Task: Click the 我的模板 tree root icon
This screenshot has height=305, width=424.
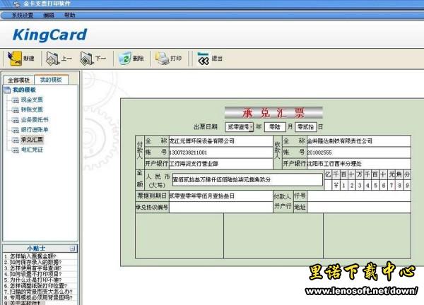Action: tap(7, 90)
